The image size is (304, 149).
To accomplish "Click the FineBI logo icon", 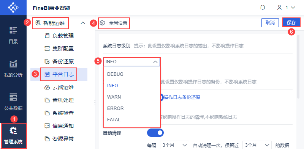I will click(13, 8).
